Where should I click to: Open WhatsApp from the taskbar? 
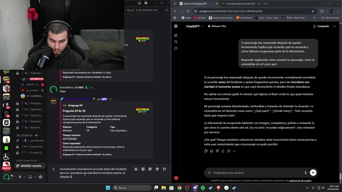[x=226, y=188]
